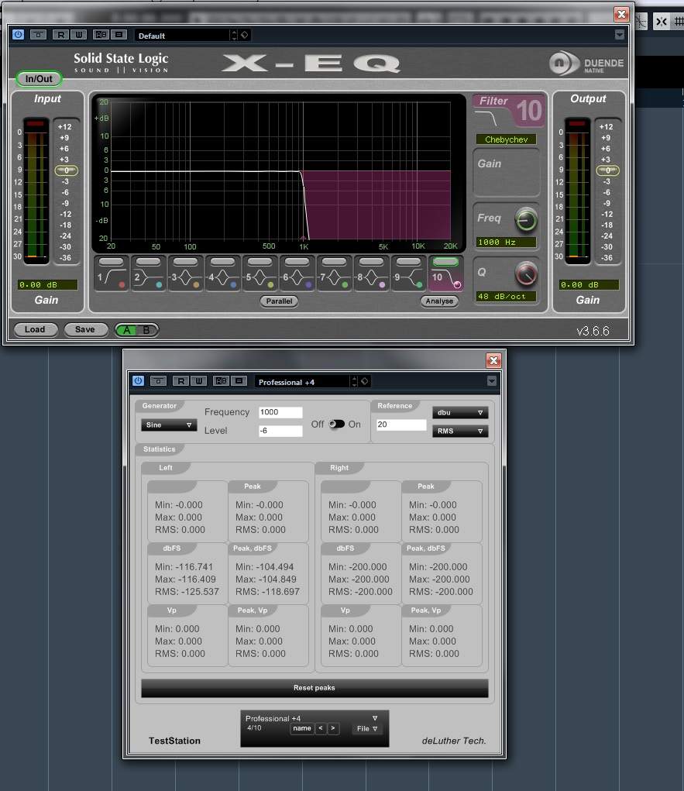684x791 pixels.
Task: Open Professional +4 dropdown arrow in bottom box
Action: tap(375, 718)
